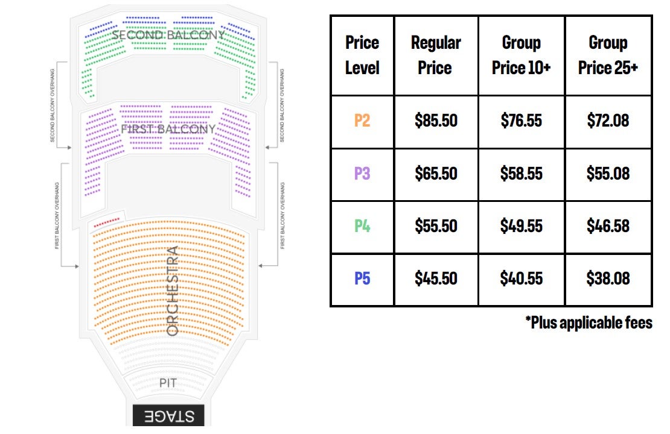Select the $76.55 group price cell
Screen dimensions: 670x434
point(522,121)
